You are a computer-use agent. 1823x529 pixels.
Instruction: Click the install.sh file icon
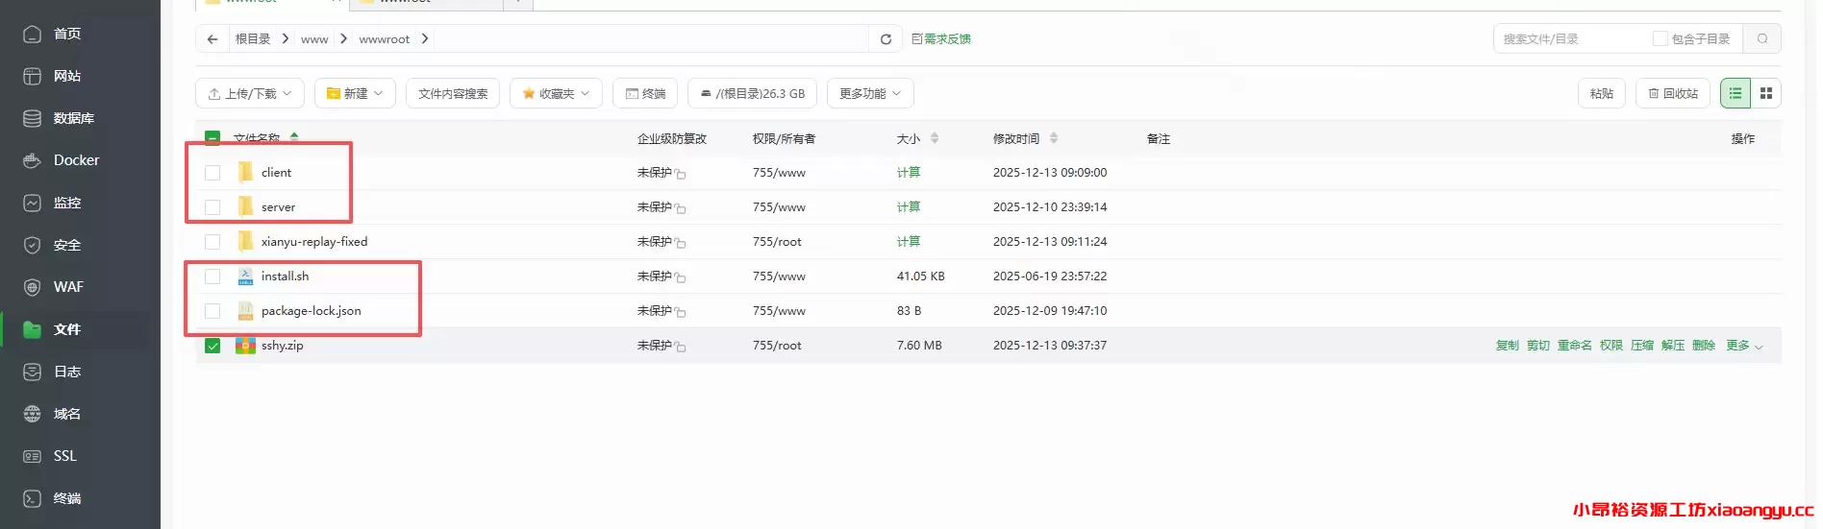[245, 276]
